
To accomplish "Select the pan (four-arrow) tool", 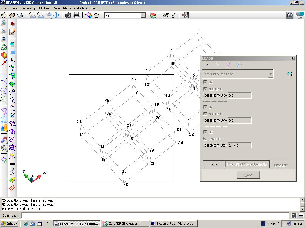I will 57,15.
